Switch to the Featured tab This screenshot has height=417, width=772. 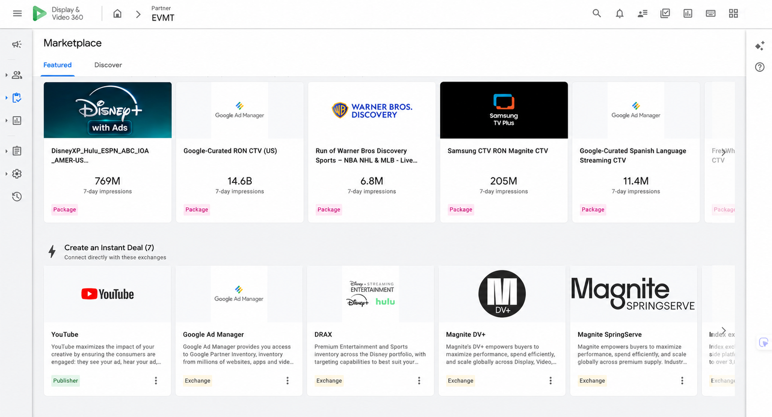[x=57, y=65]
